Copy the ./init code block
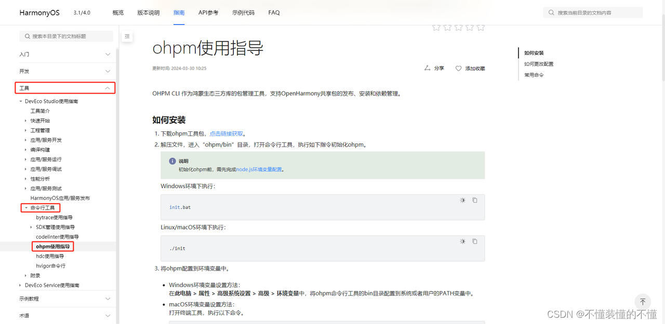This screenshot has height=324, width=665. pos(475,241)
